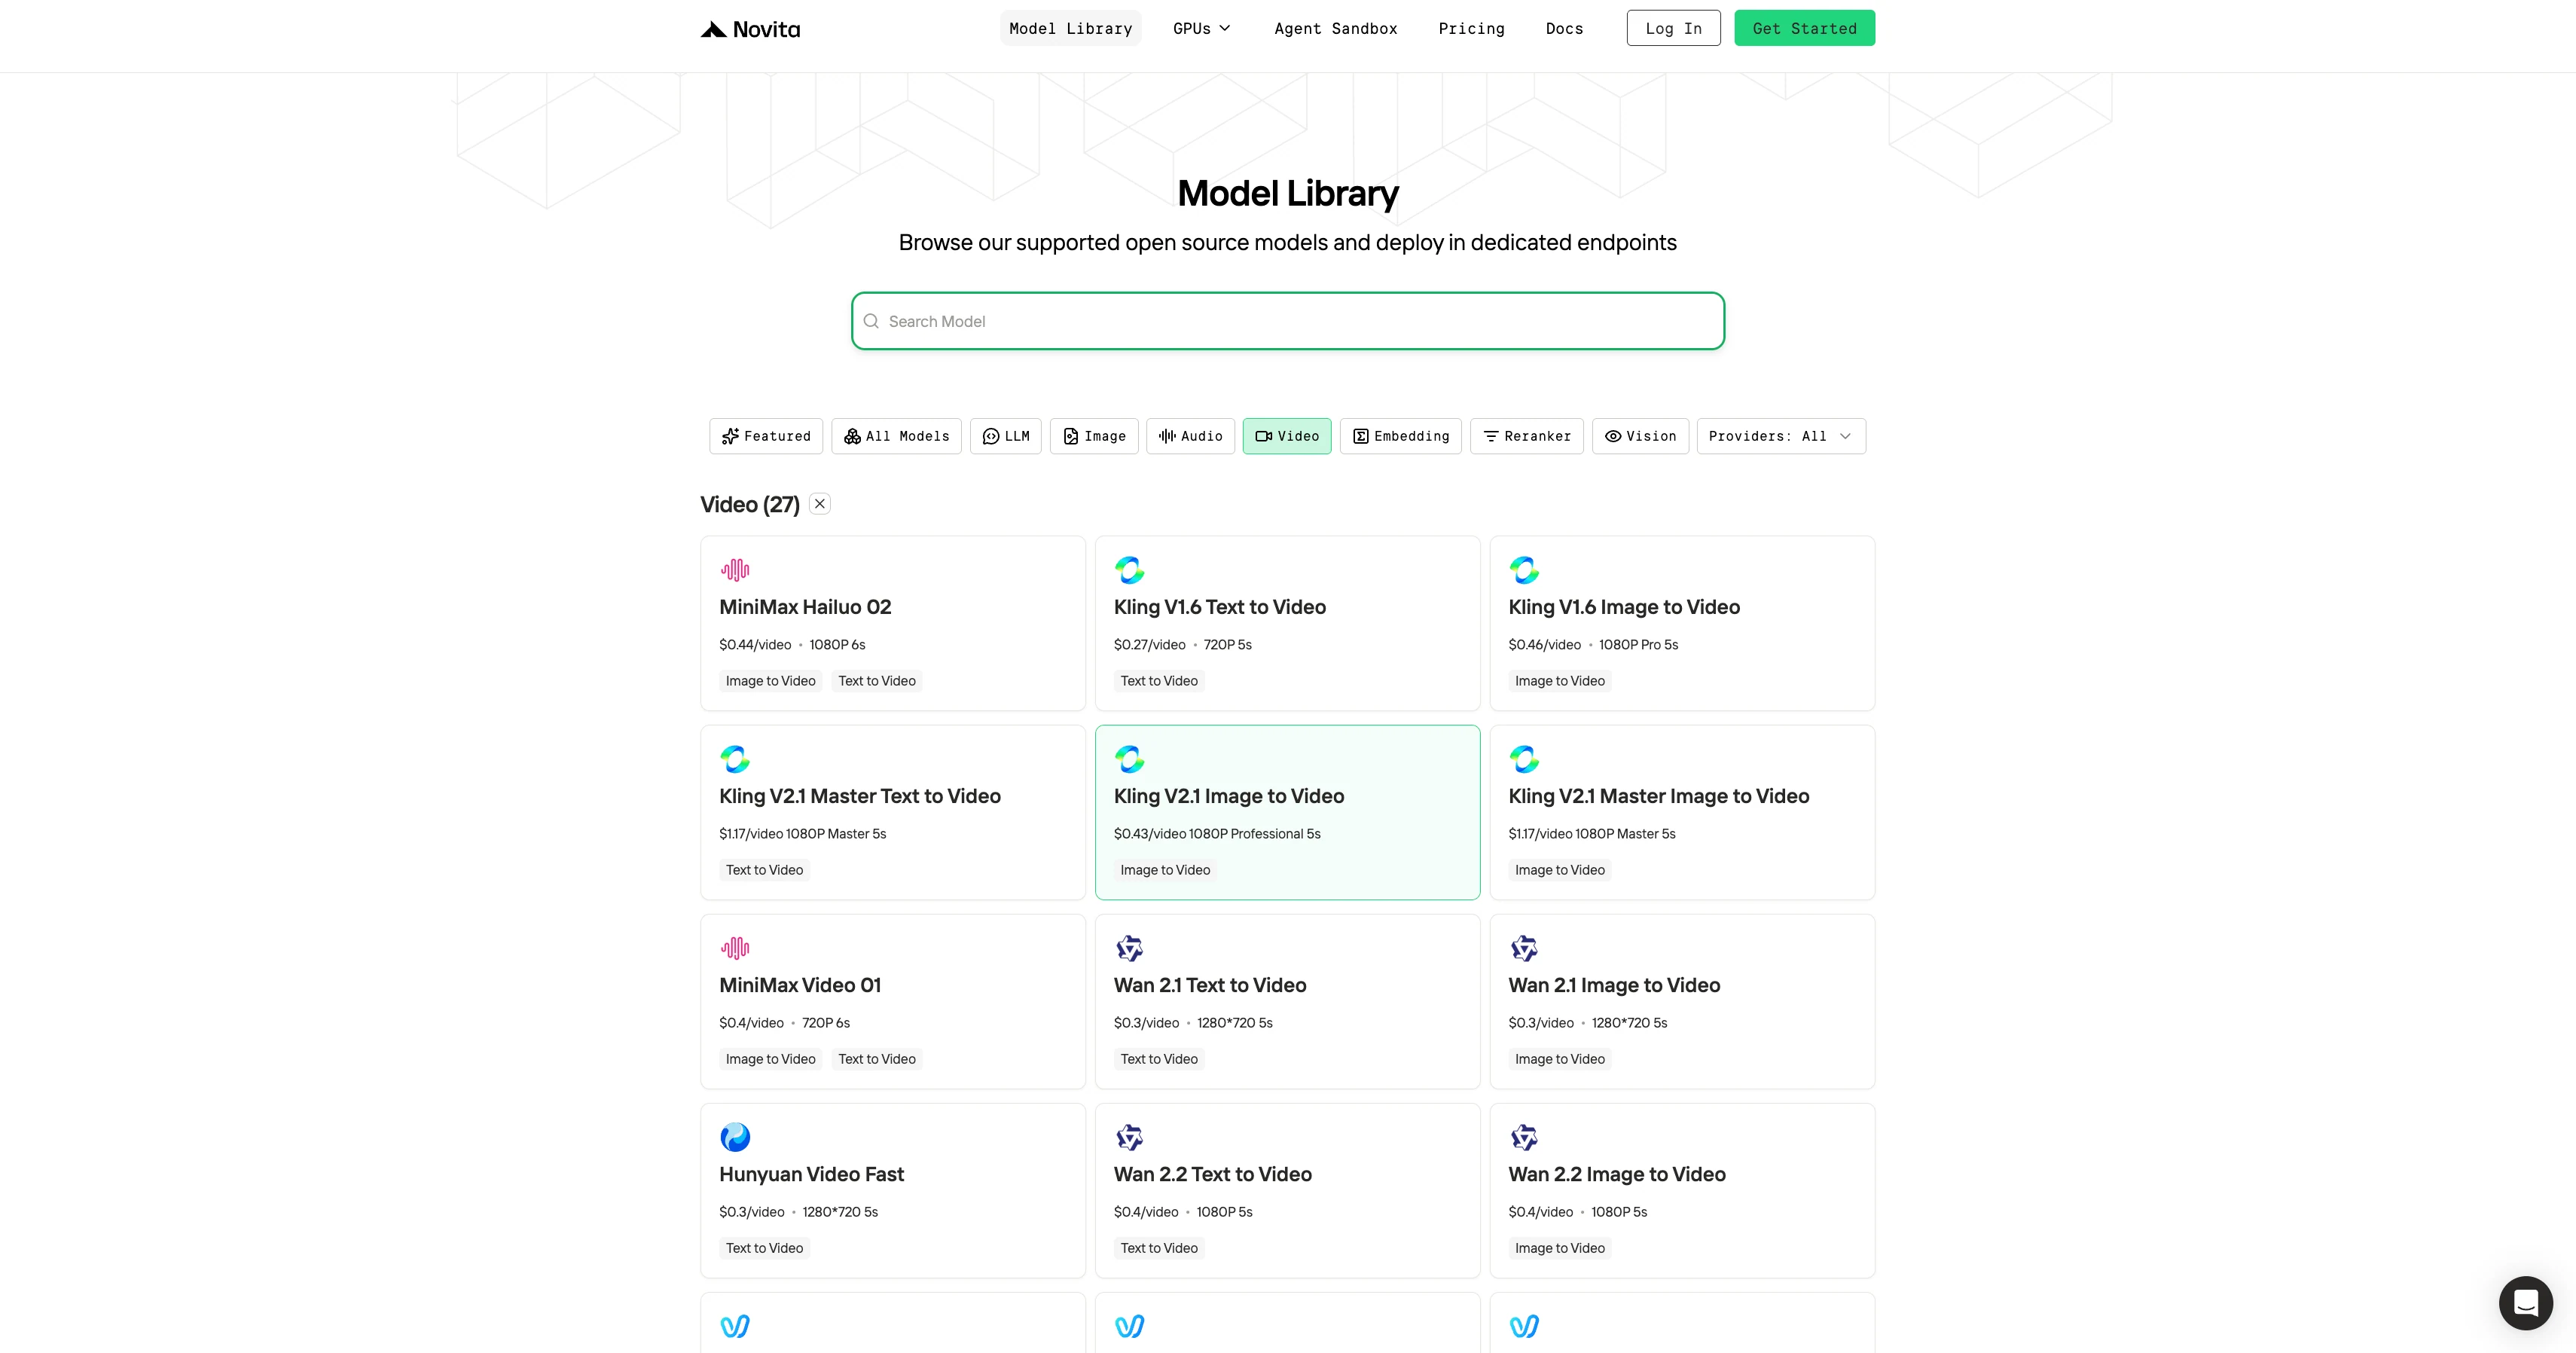Click the Model Library page heading
Screen dimensions: 2576x1353
coord(1288,193)
